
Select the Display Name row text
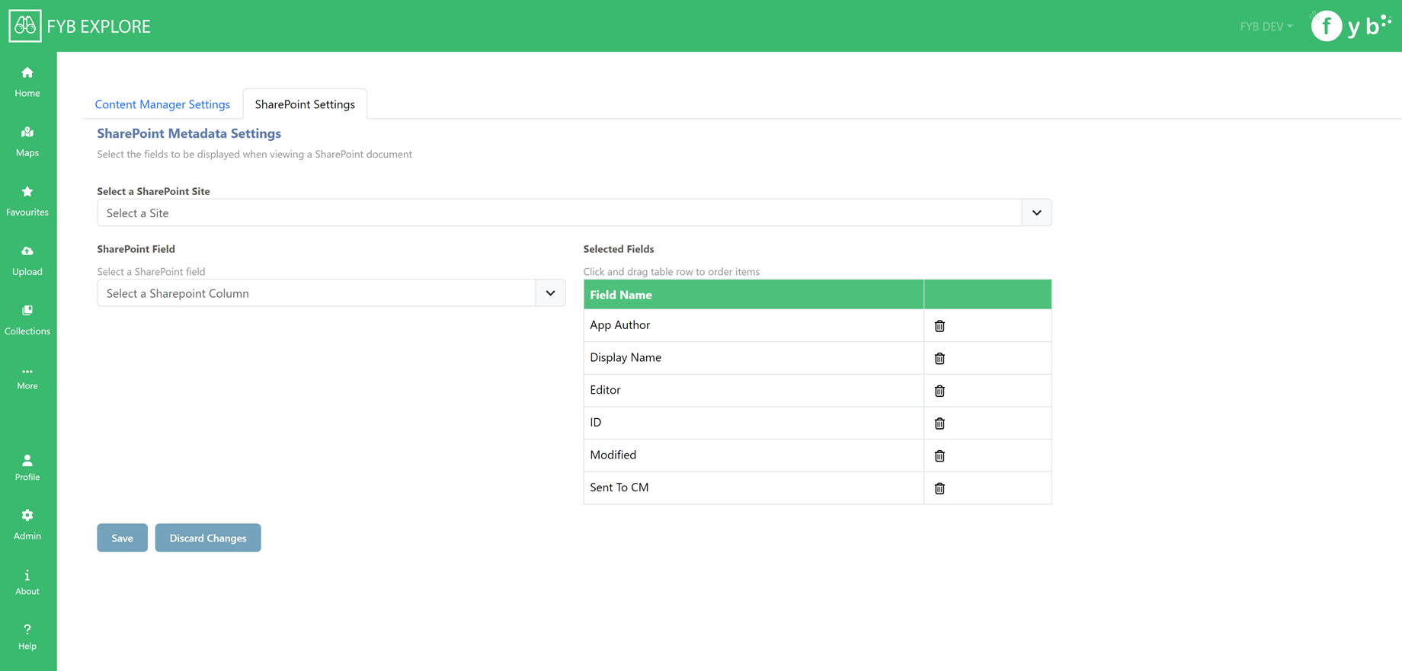pos(626,358)
